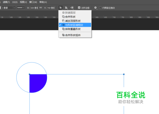Select 新建图层 in the dropdown menu
159x114 pixels.
(75, 13)
